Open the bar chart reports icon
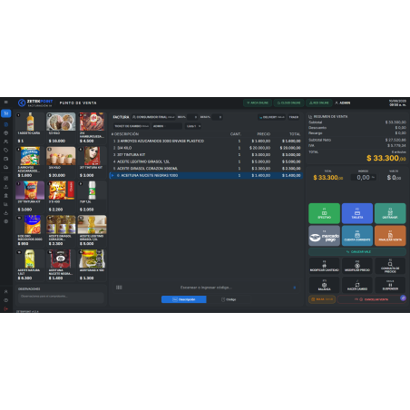The height and width of the screenshot is (410, 410). coord(5,204)
